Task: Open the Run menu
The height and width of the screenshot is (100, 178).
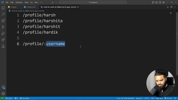Action: tap(36, 2)
